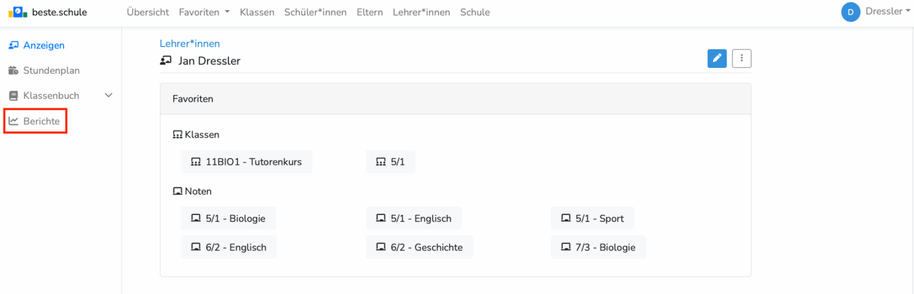Click the Stundenplan calendar icon
914x294 pixels.
(x=13, y=71)
